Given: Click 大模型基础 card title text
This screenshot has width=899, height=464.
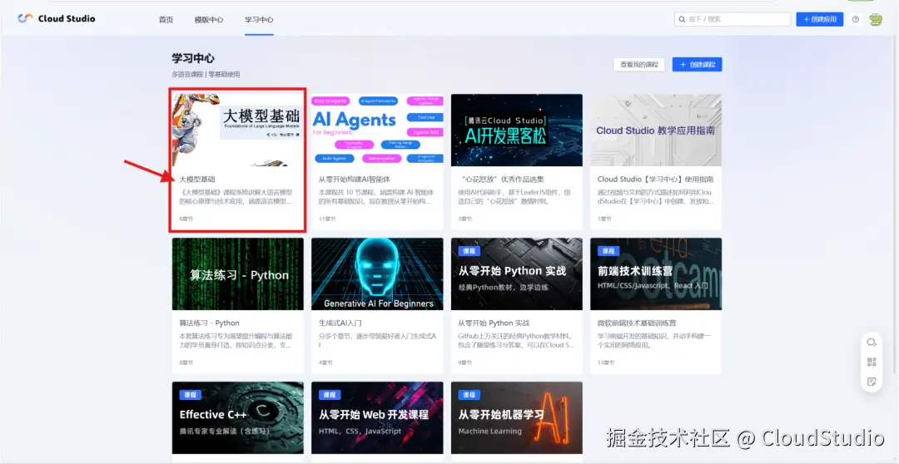Looking at the screenshot, I should (197, 180).
